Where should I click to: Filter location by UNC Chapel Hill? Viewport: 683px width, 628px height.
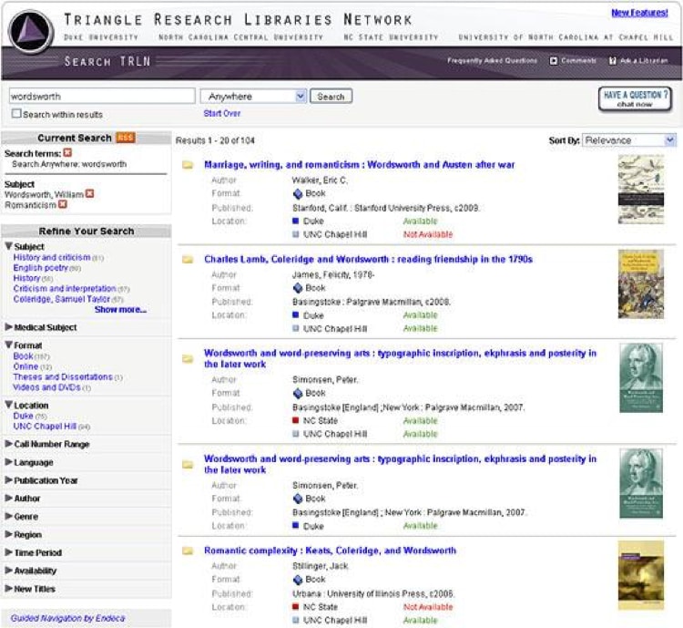click(x=45, y=426)
